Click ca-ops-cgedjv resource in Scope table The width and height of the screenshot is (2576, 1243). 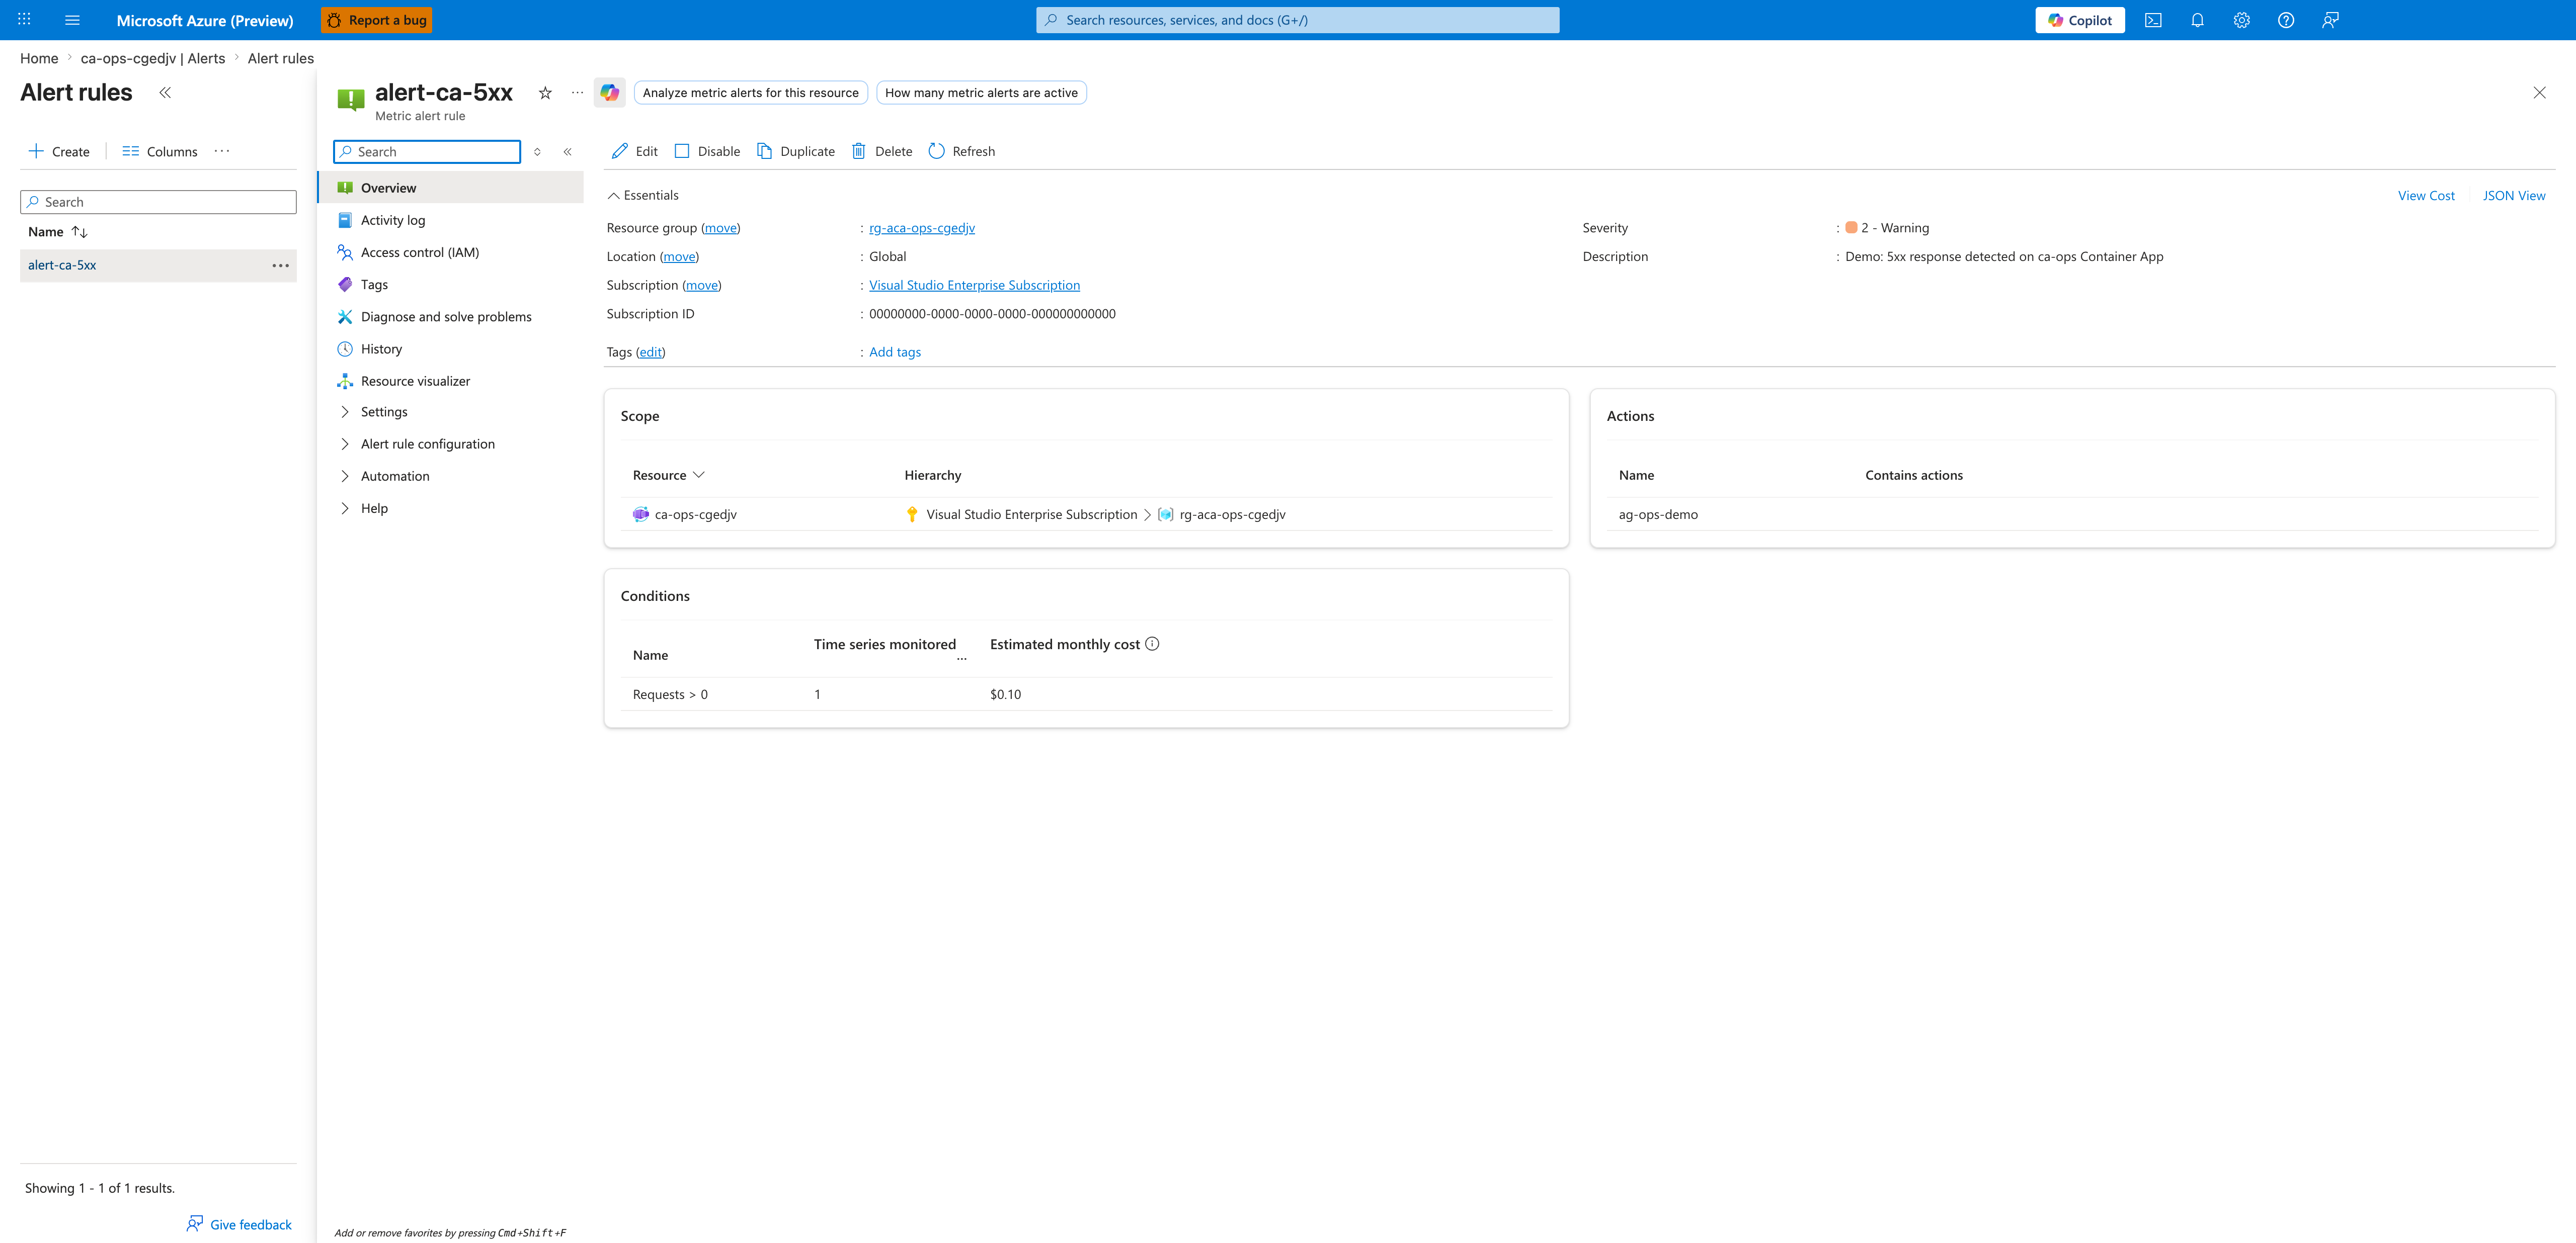[x=695, y=514]
